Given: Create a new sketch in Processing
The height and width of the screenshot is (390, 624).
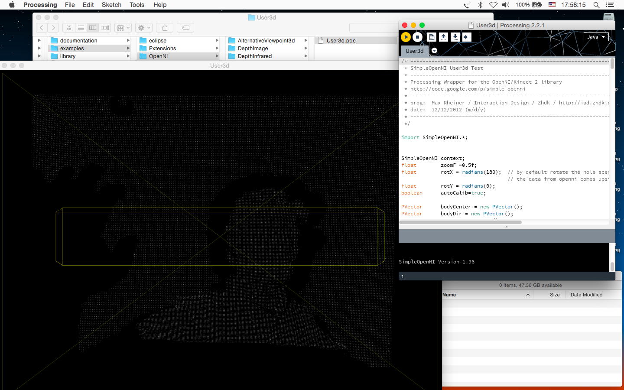Looking at the screenshot, I should (432, 37).
